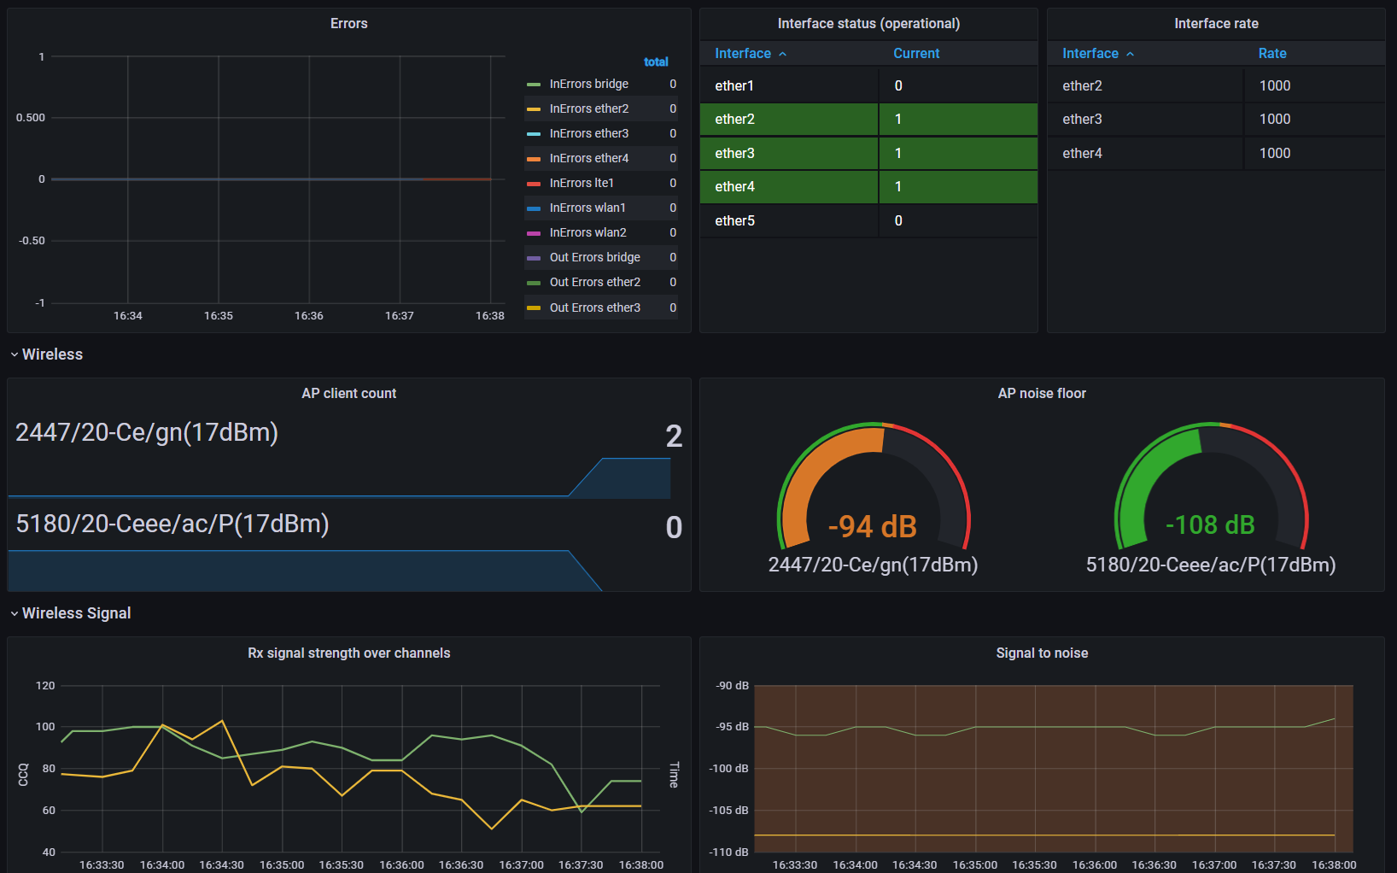
Task: Sort status table by Current column header
Action: coord(915,54)
